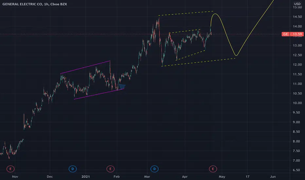Select the magenta upper channel trend line

tap(85, 67)
